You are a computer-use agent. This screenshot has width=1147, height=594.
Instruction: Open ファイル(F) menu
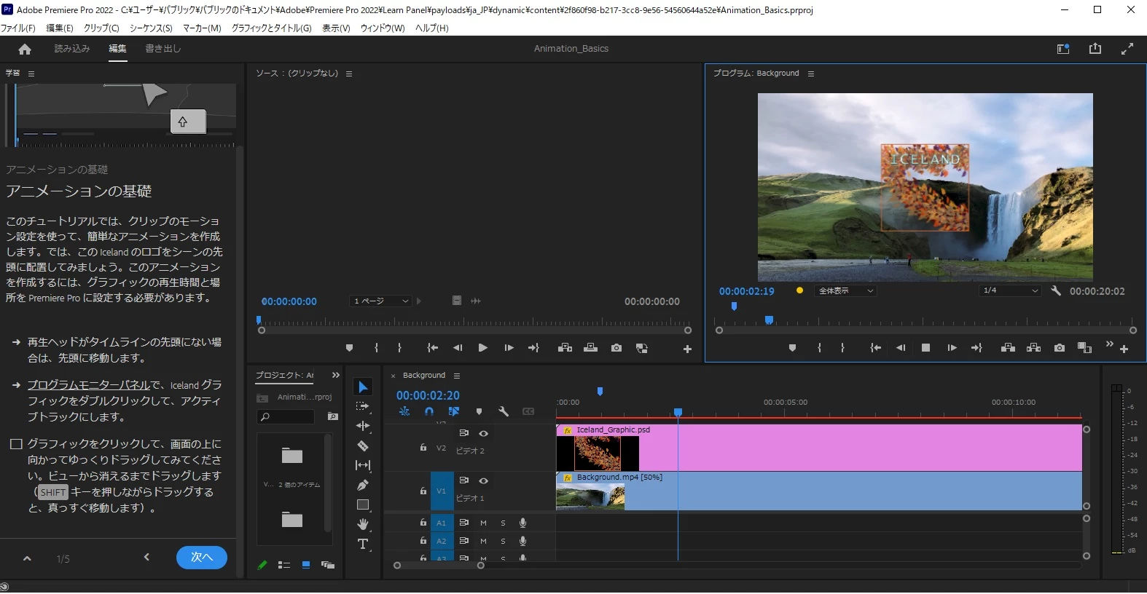click(18, 28)
